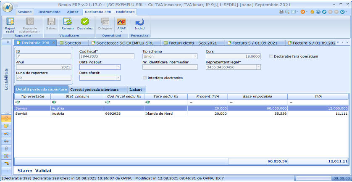Select the row with Irlanda de Nord
The height and width of the screenshot is (182, 352).
click(x=181, y=113)
